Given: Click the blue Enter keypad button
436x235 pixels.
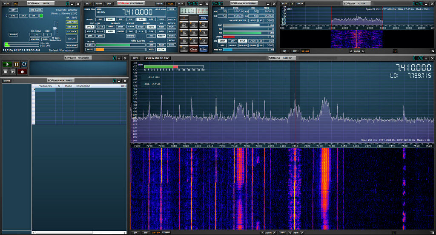Looking at the screenshot, I should coord(204,49).
